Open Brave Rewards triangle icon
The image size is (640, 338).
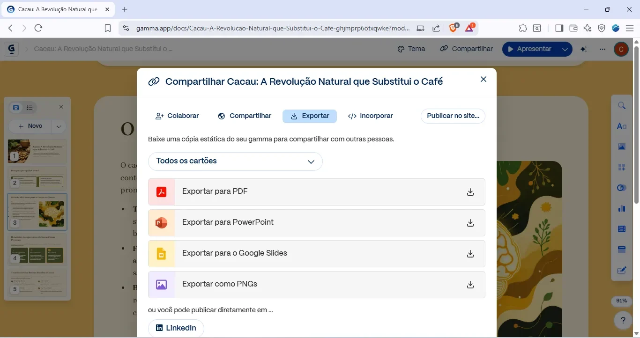click(469, 28)
